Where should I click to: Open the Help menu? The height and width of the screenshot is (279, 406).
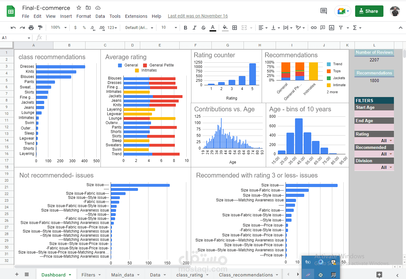pos(156,16)
